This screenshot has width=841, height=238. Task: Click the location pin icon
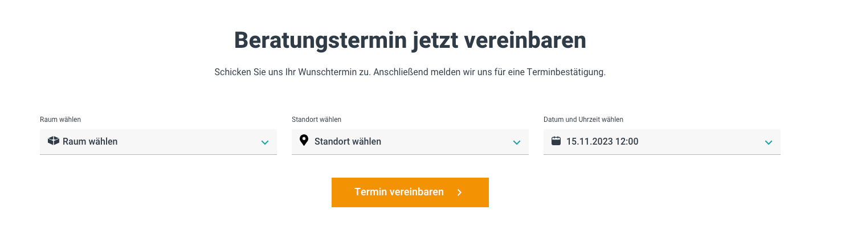point(304,141)
